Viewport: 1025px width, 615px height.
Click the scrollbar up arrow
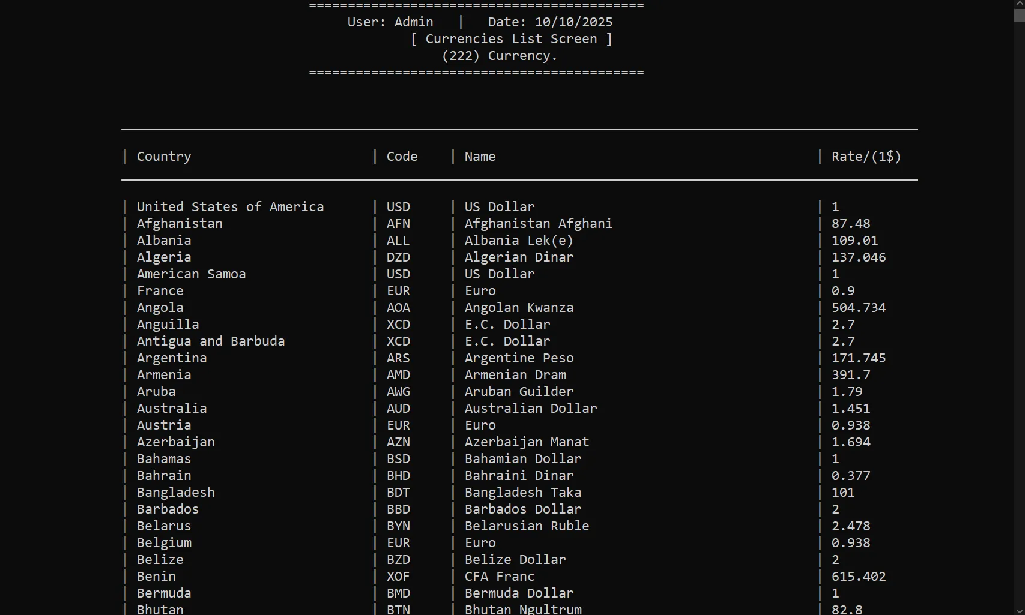click(1019, 4)
